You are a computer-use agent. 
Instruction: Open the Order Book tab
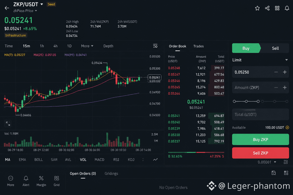coord(178,46)
